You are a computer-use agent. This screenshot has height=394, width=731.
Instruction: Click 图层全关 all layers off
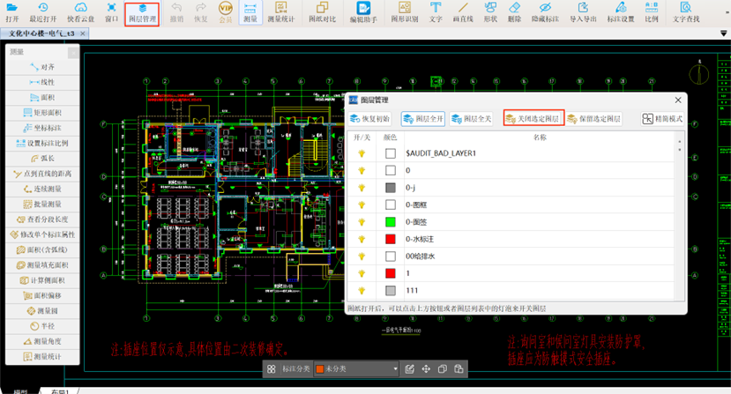coord(472,119)
